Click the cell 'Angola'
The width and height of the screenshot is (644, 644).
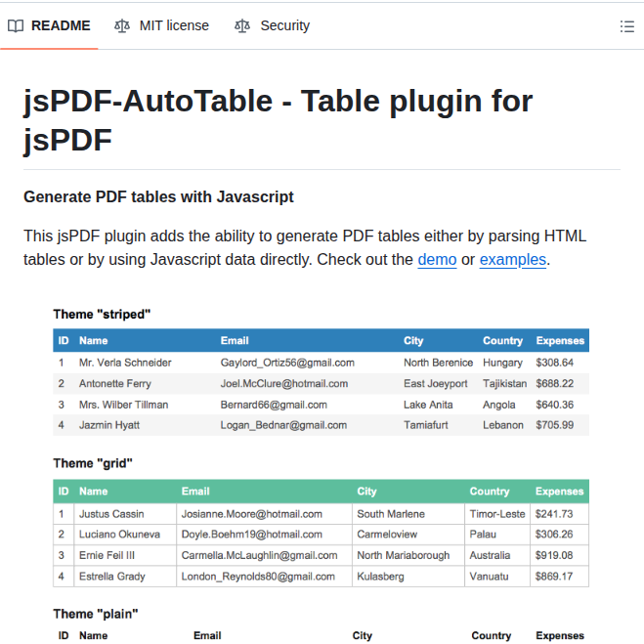[x=499, y=405]
